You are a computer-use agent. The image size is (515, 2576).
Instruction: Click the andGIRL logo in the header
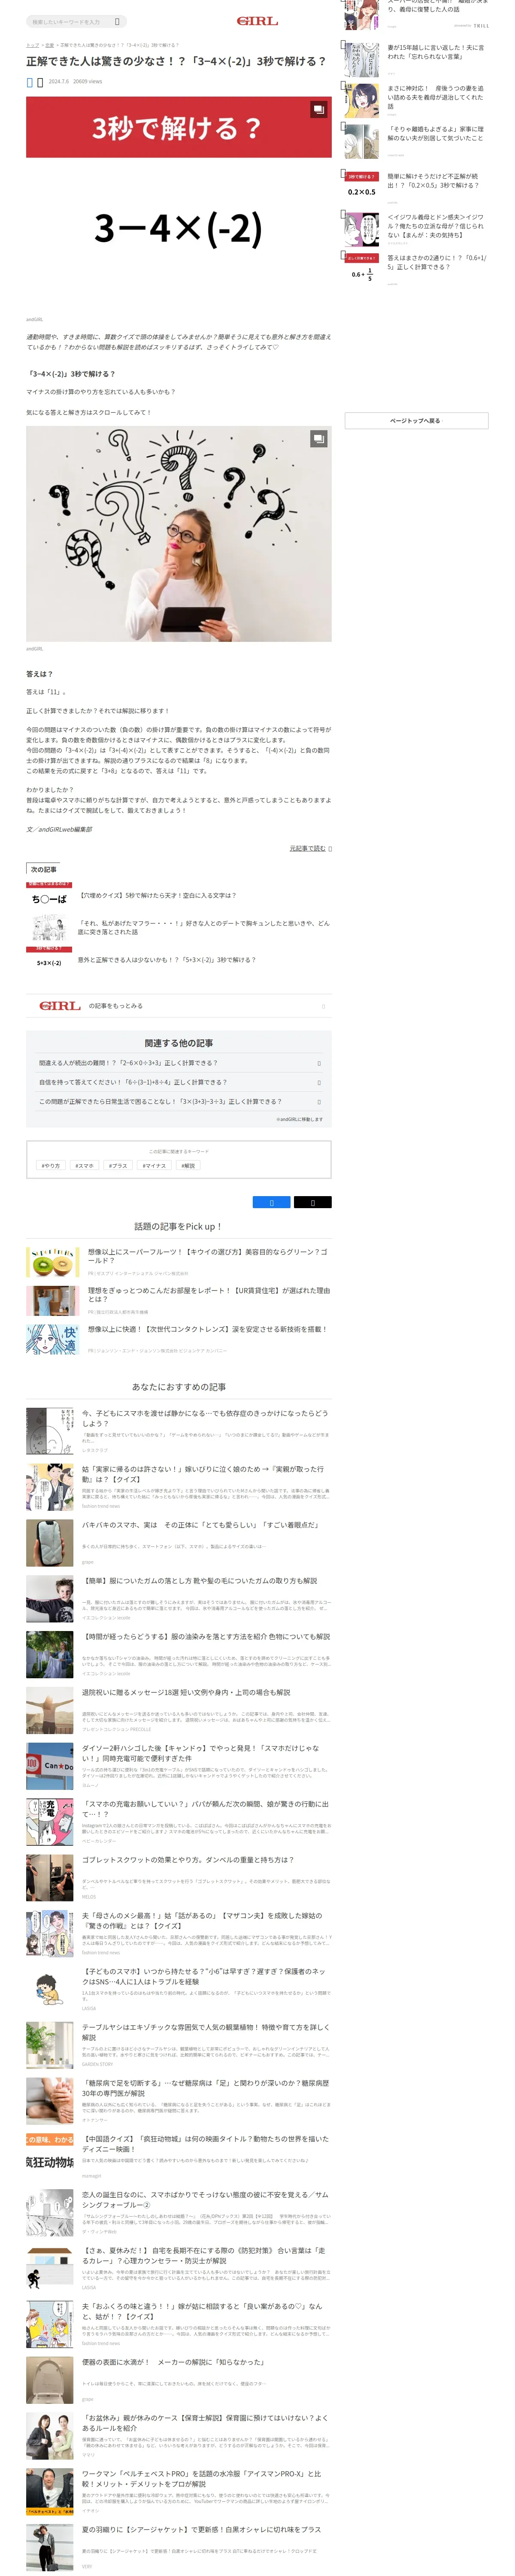[x=257, y=21]
